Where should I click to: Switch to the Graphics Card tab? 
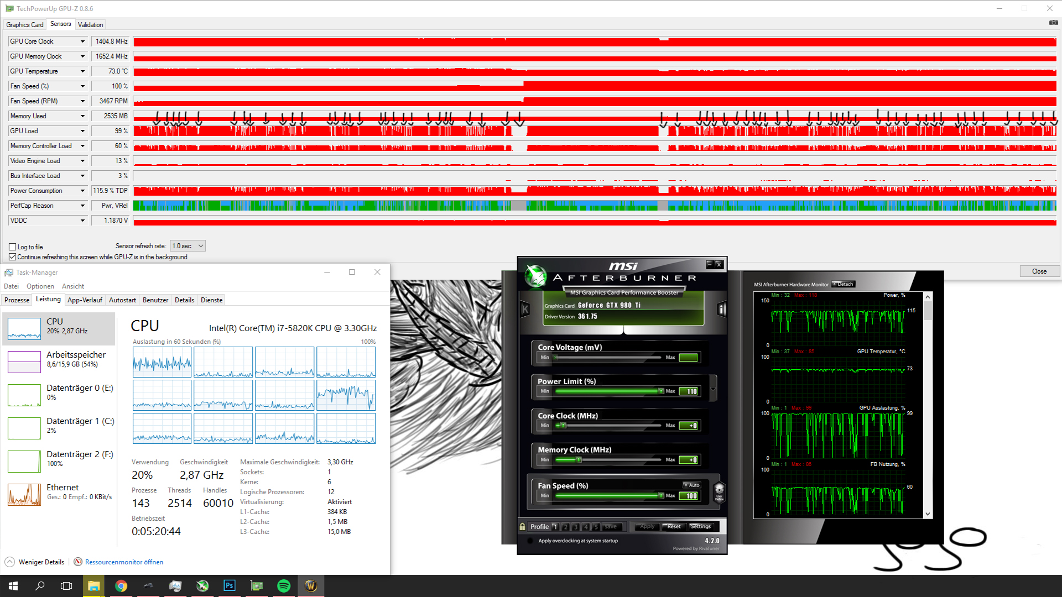pos(24,25)
